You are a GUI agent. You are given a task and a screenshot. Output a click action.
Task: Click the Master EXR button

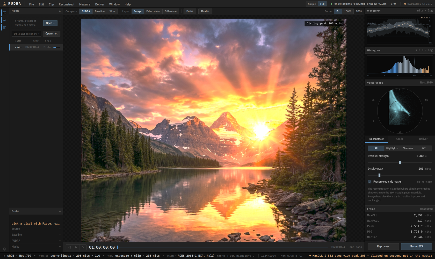pos(416,247)
